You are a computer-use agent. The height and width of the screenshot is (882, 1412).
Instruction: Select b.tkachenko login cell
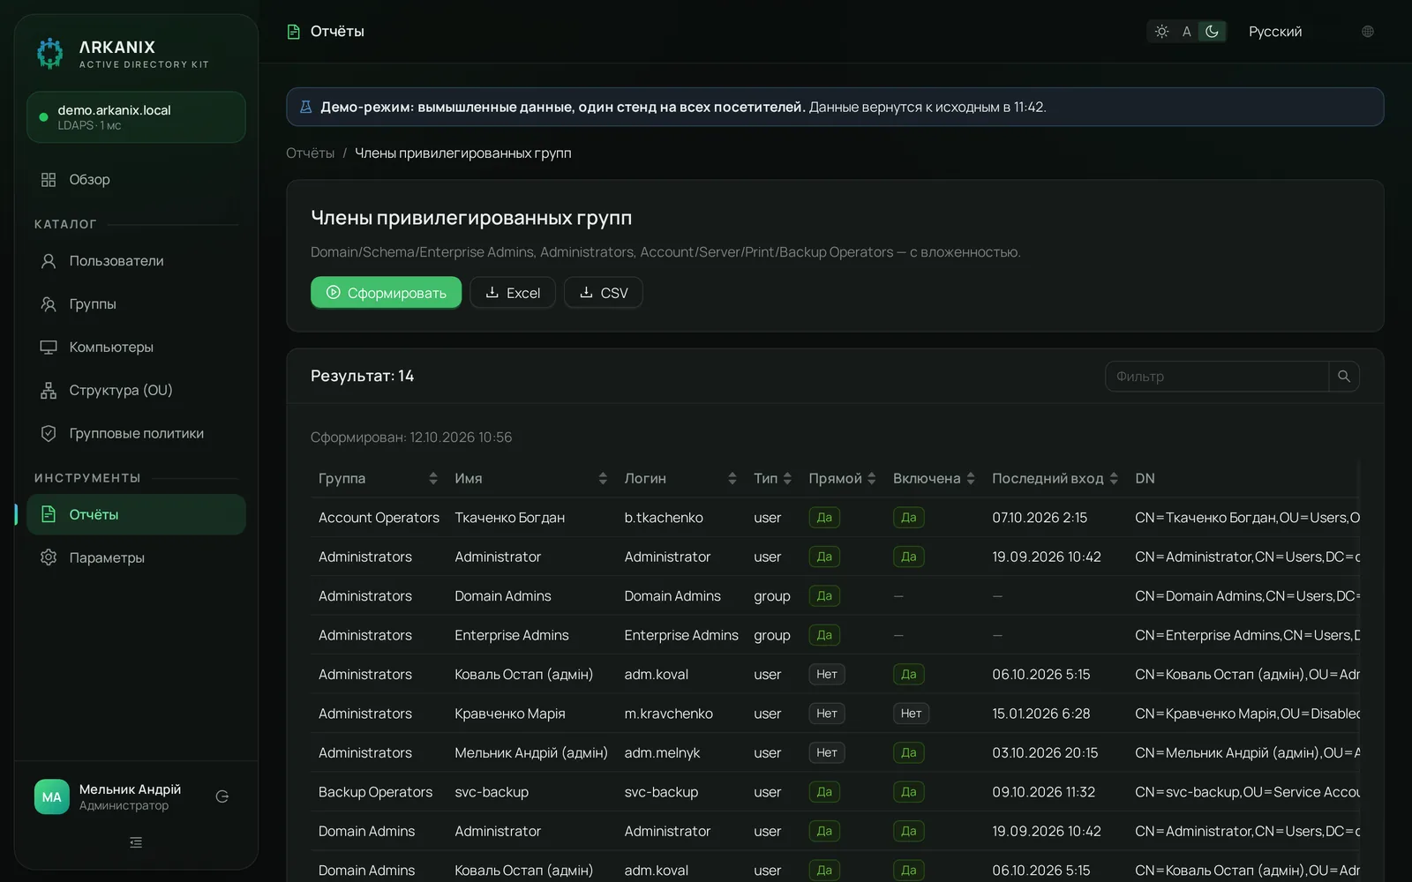coord(664,518)
